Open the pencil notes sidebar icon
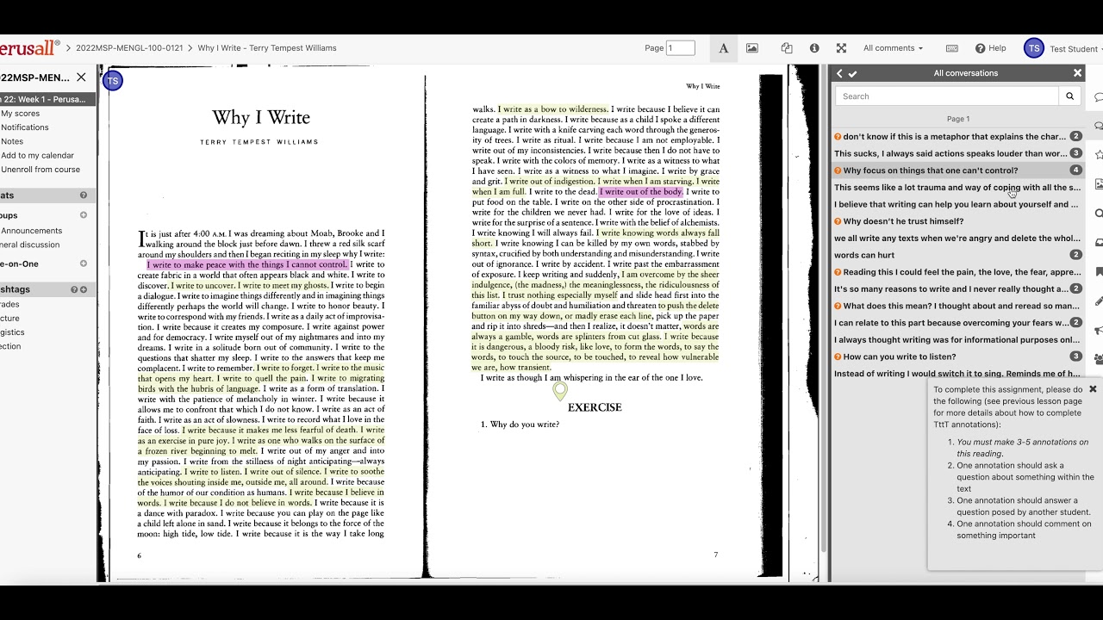The width and height of the screenshot is (1103, 620). point(1099,301)
